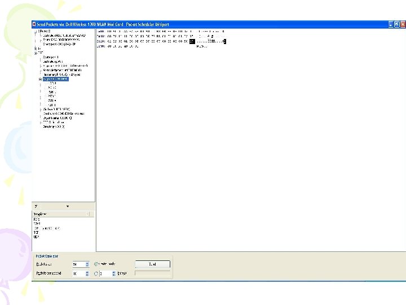Collapse the highlighted Flags node

point(41,79)
